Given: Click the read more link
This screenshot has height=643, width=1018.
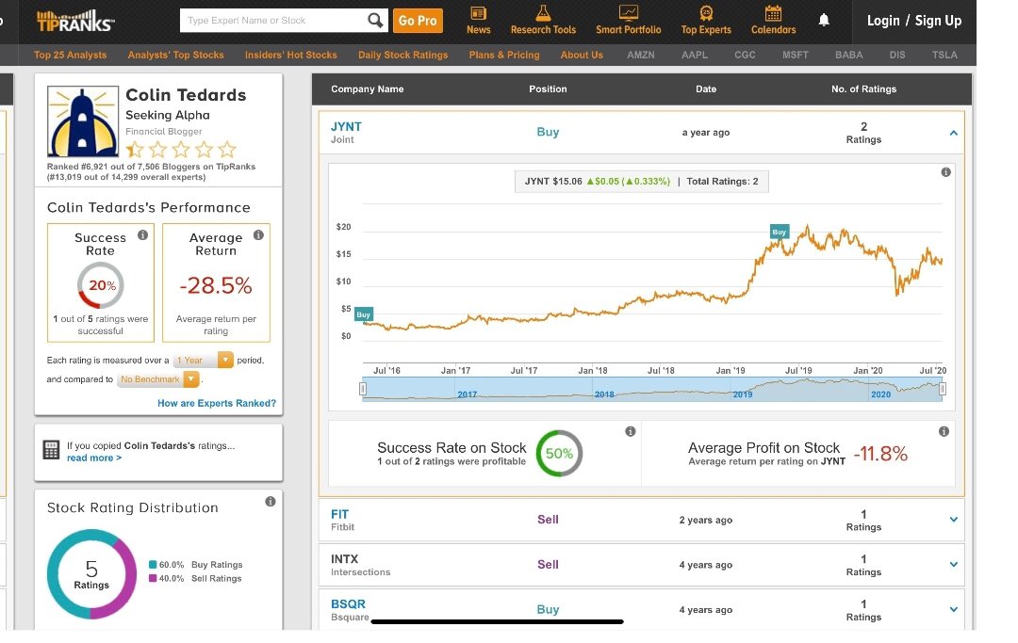Looking at the screenshot, I should pos(94,458).
